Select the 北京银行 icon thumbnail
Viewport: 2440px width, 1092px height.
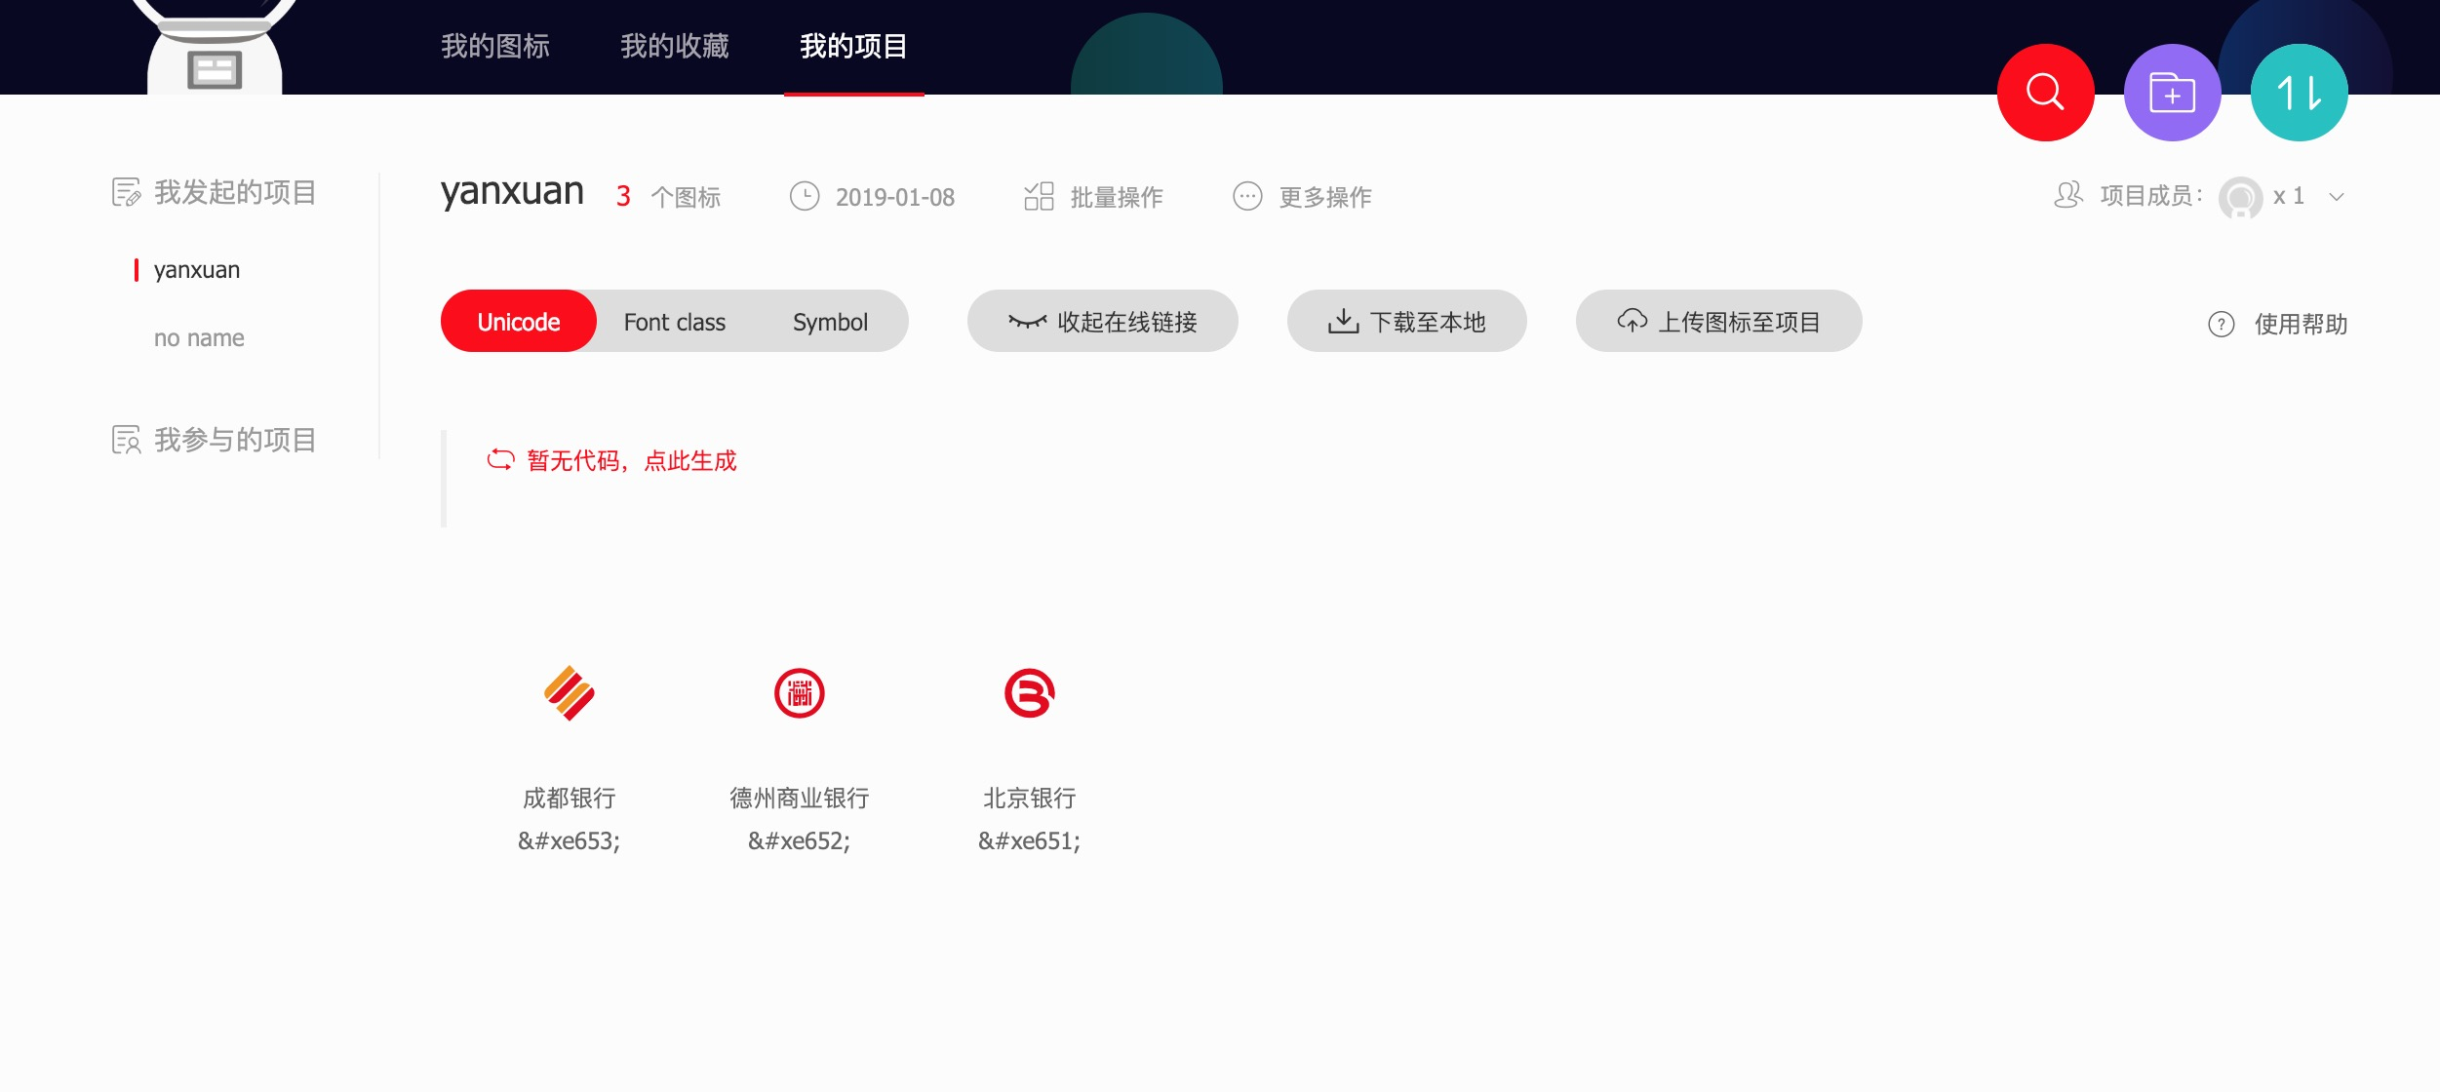point(1029,694)
